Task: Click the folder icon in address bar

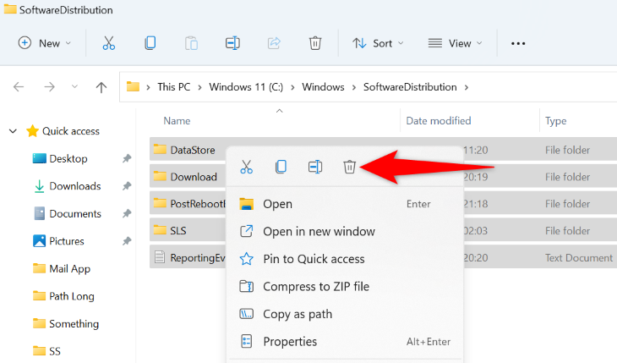Action: point(133,86)
